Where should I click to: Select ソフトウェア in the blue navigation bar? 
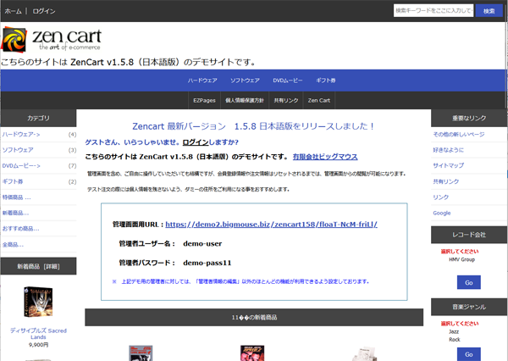tap(245, 81)
